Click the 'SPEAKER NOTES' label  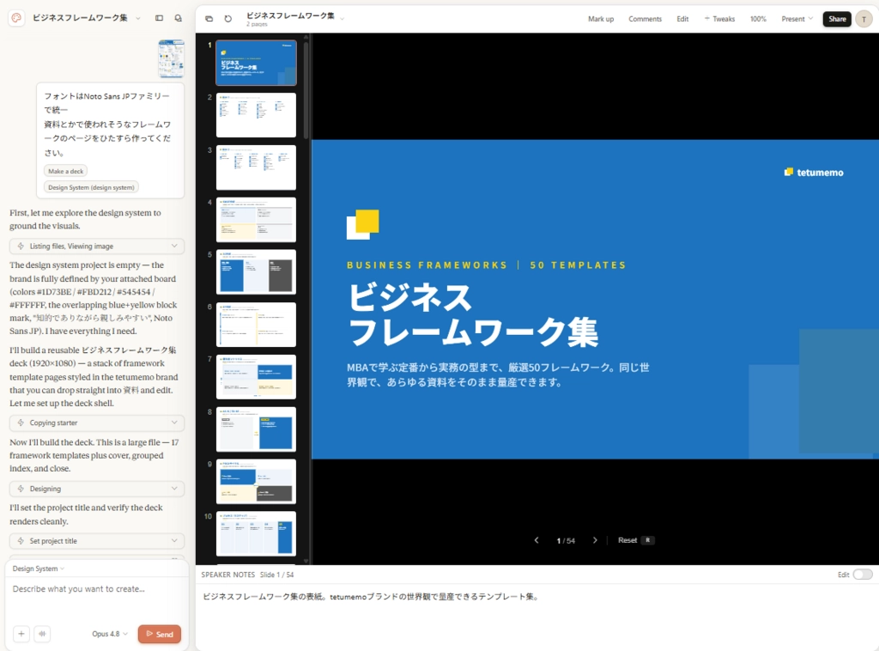click(x=227, y=575)
